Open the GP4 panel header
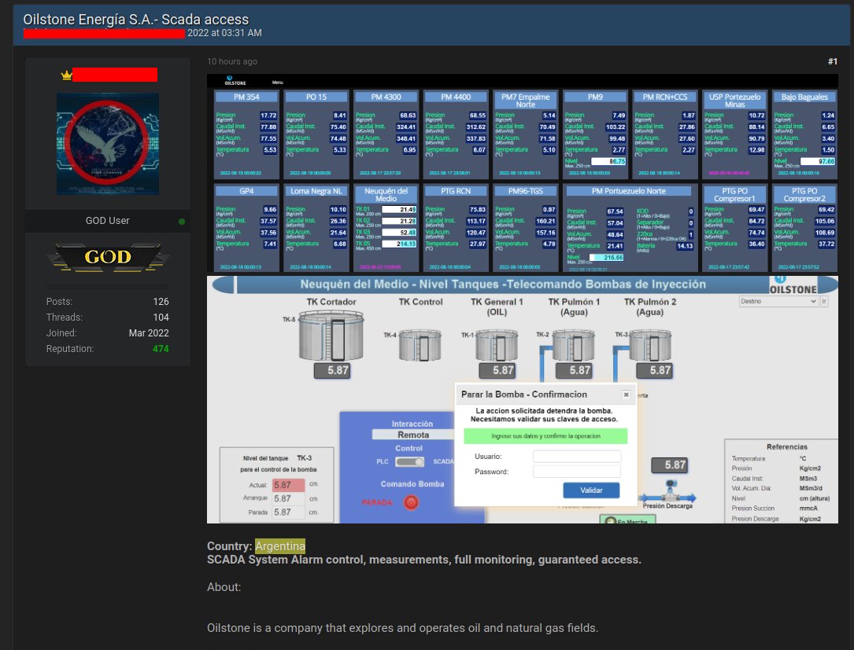 coord(246,191)
